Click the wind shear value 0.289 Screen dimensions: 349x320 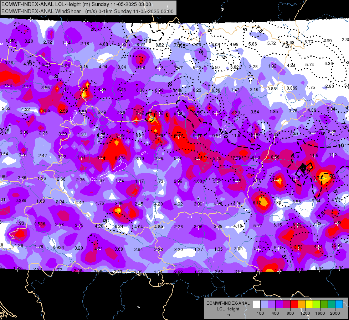click(21, 200)
